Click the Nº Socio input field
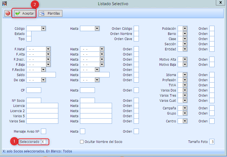Viewport: 227px width, 157px height. pyautogui.click(x=34, y=100)
